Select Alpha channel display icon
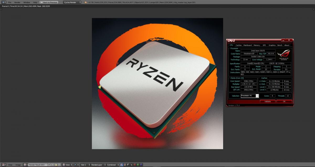The image size is (315, 167). (128, 165)
